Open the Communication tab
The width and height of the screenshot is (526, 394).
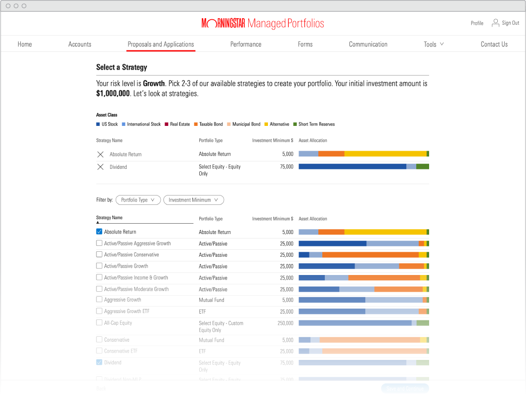[368, 44]
